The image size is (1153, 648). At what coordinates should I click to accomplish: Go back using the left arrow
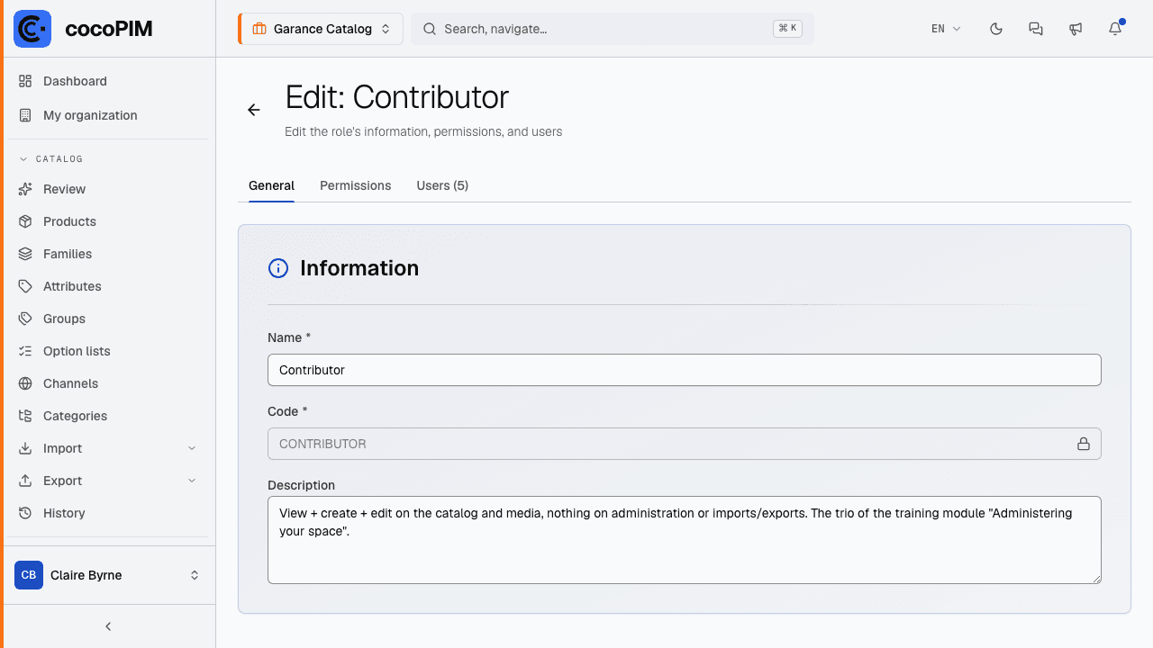click(x=254, y=110)
